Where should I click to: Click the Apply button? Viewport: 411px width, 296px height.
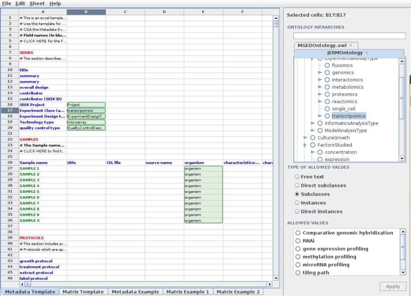(x=393, y=286)
